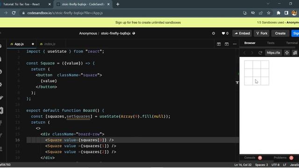Click the crossed-out eye icon in address bar
The width and height of the screenshot is (299, 168).
pyautogui.click(x=253, y=13)
